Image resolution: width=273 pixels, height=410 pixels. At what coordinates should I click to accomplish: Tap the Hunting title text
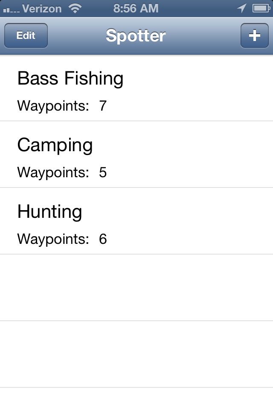(49, 211)
